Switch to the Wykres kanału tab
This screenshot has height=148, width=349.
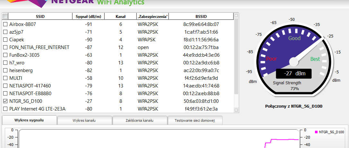tap(84, 120)
